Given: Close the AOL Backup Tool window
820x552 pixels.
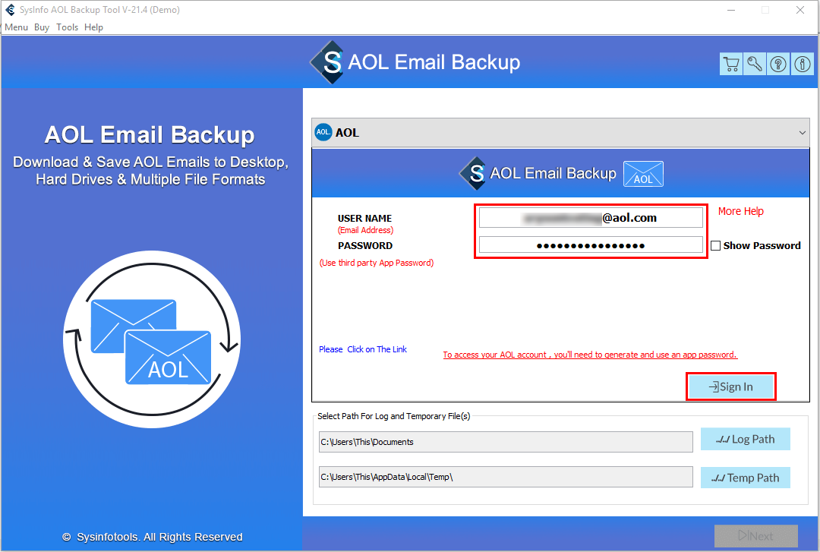Looking at the screenshot, I should click(x=800, y=10).
